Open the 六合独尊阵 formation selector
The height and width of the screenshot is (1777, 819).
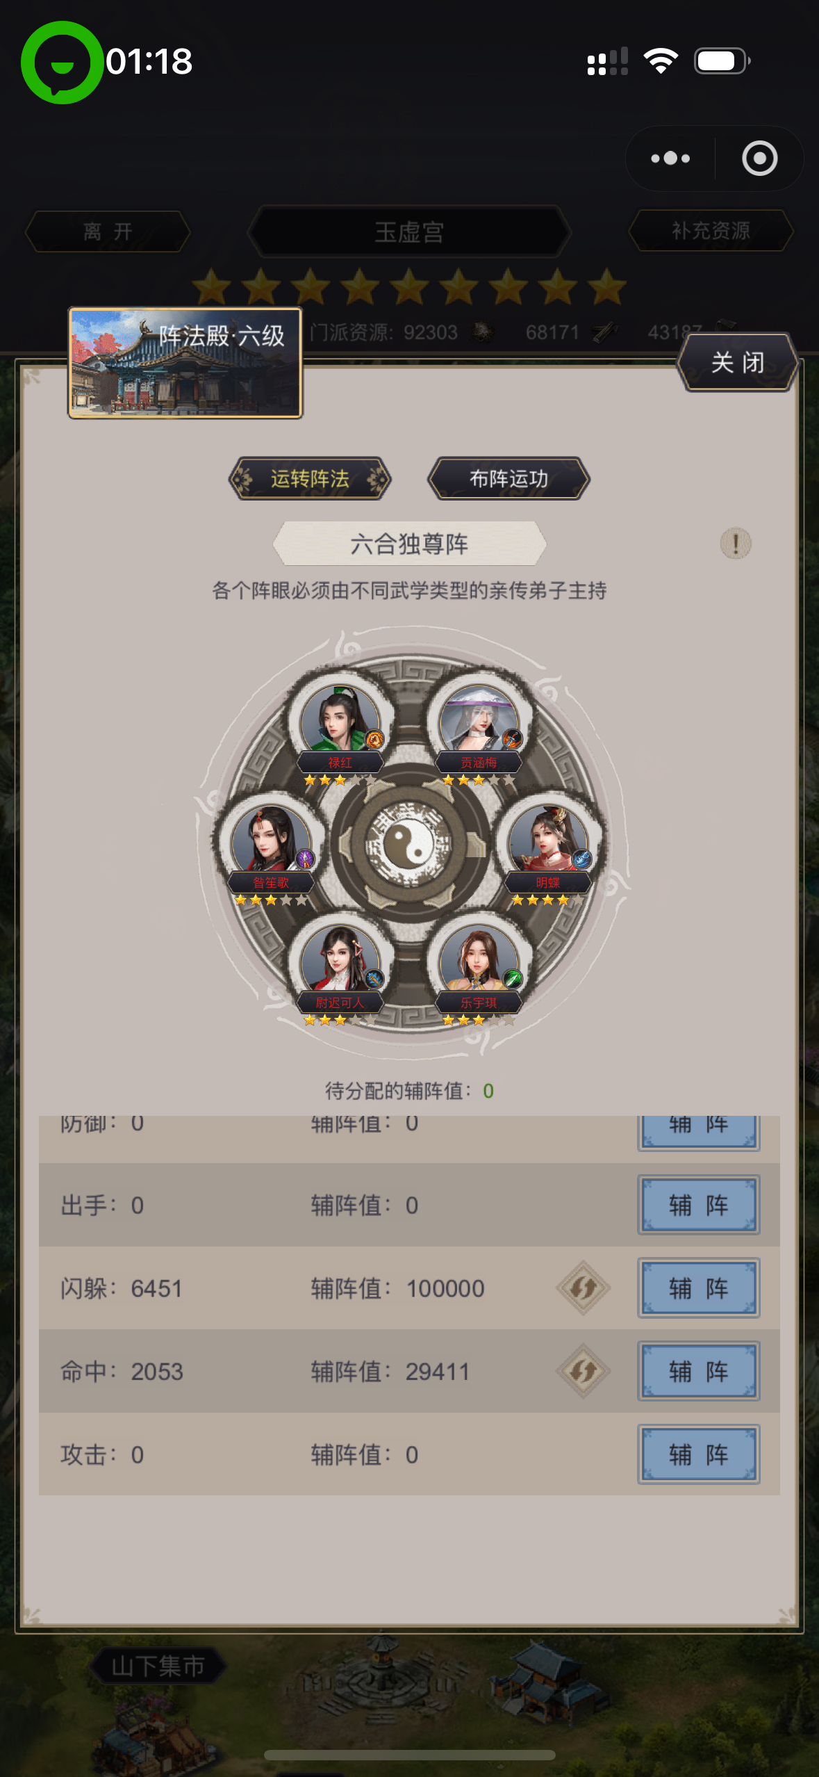point(410,543)
